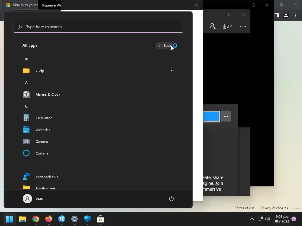Viewport: 302px width, 226px height.
Task: Click the blue button in Store window
Action: pyautogui.click(x=211, y=116)
